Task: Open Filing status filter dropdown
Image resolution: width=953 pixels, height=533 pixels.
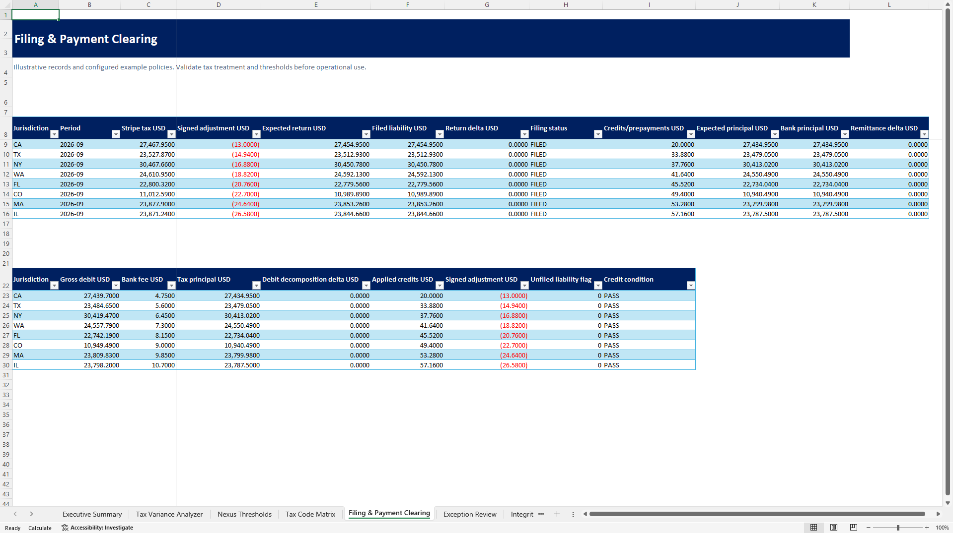Action: pyautogui.click(x=598, y=134)
